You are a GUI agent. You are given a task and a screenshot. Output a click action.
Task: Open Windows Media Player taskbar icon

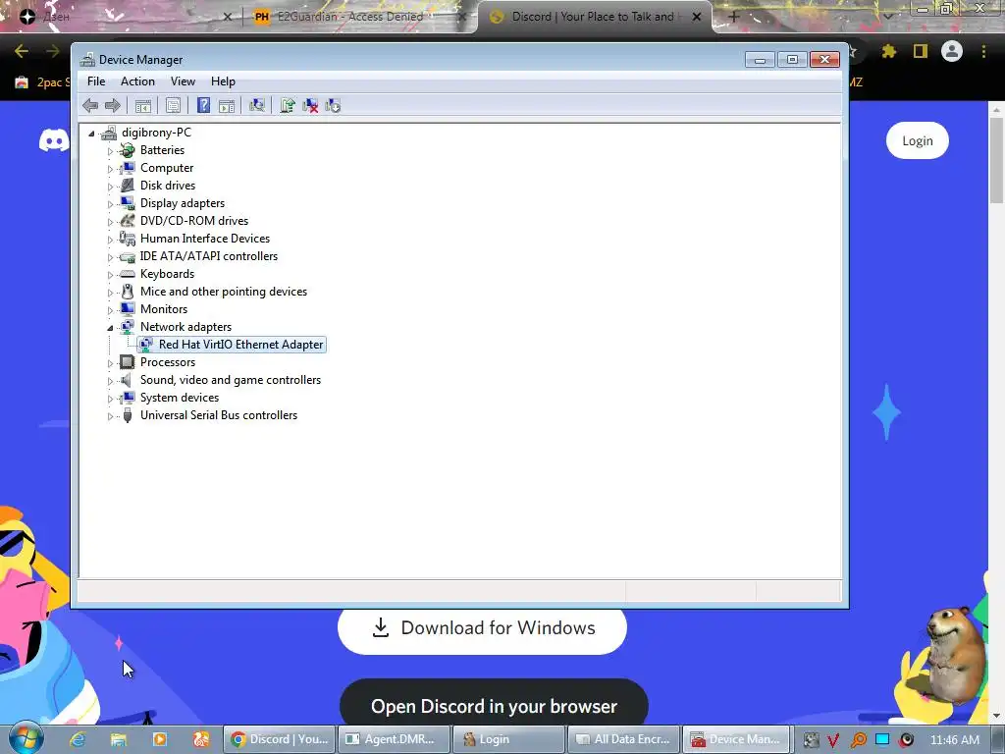click(x=160, y=739)
